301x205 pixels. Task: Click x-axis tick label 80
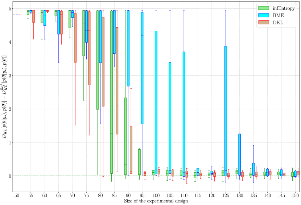coord(100,196)
